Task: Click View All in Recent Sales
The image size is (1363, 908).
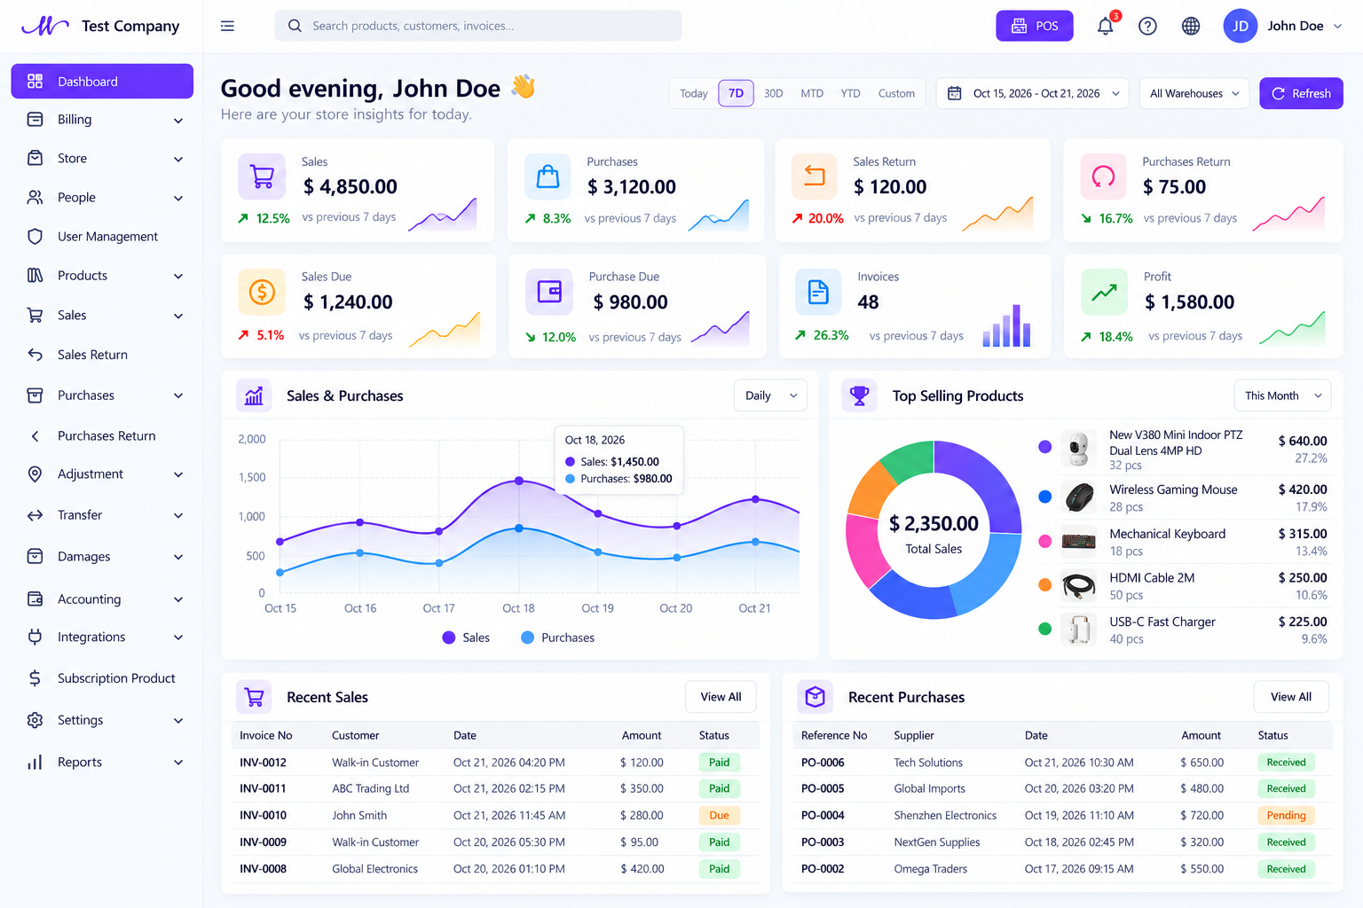Action: (721, 697)
